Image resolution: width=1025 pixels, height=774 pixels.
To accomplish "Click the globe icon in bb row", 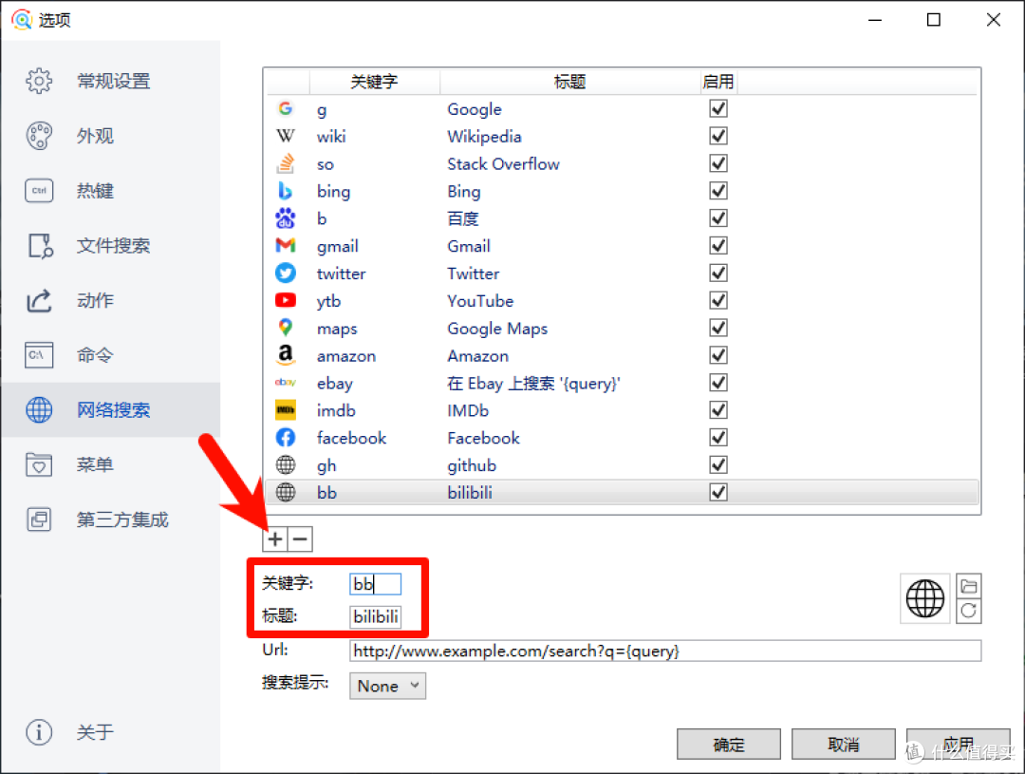I will 286,492.
